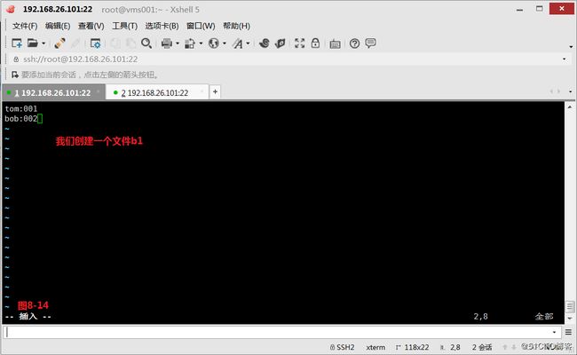The height and width of the screenshot is (355, 577).
Task: Open the 选项卡(B) menu
Action: coord(162,26)
